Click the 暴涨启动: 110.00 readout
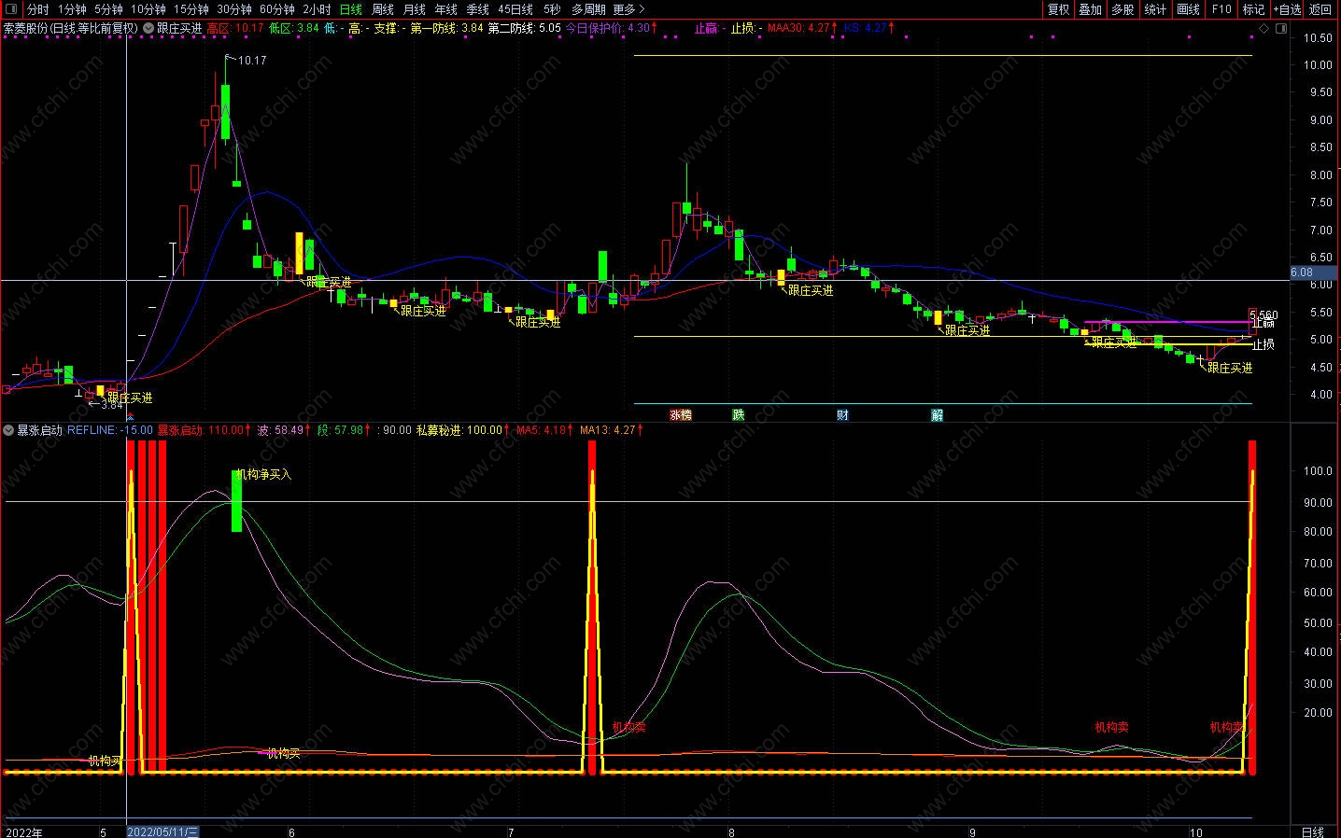1341x838 pixels. click(x=200, y=430)
